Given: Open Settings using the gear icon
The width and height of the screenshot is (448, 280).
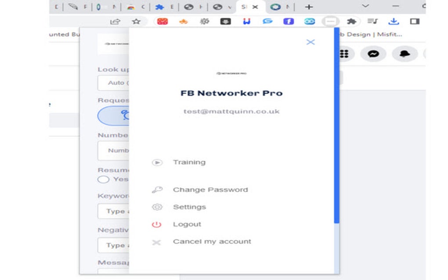Looking at the screenshot, I should (157, 207).
